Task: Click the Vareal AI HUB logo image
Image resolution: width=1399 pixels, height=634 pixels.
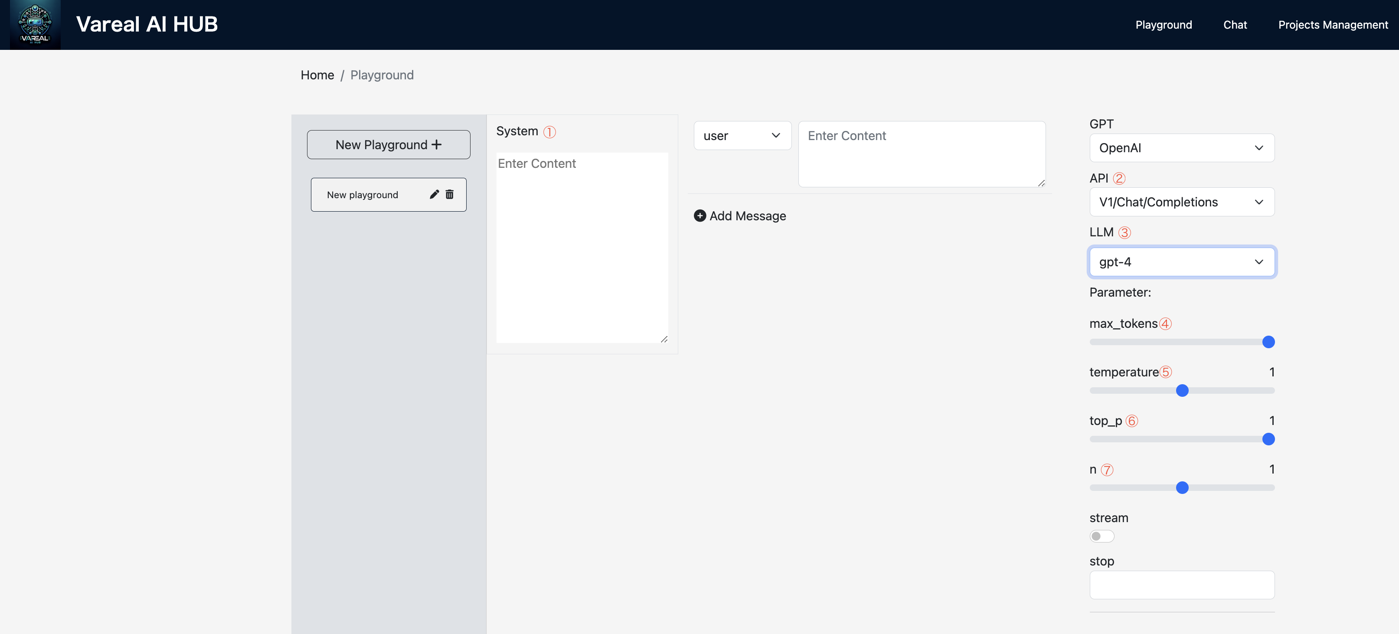Action: (35, 24)
